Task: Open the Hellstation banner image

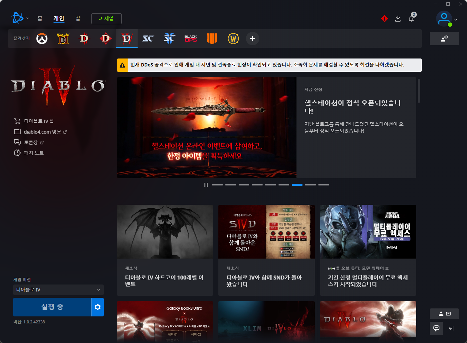Action: click(x=207, y=128)
